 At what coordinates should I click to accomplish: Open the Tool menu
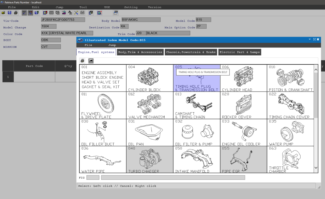click(83, 7)
